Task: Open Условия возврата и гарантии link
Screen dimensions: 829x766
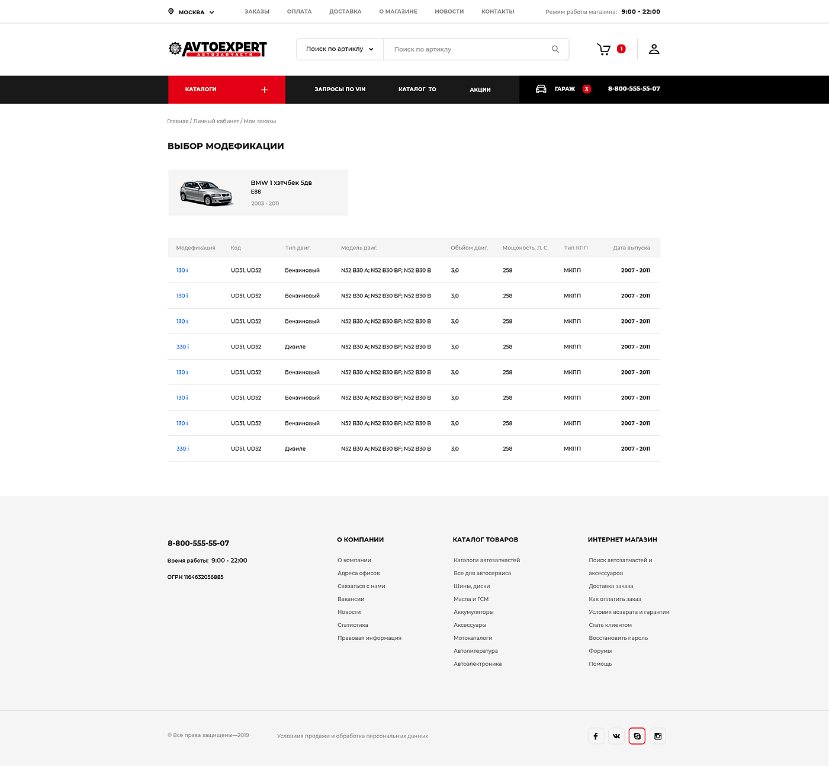Action: click(629, 613)
